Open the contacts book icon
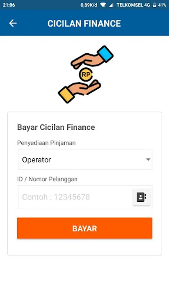Image resolution: width=169 pixels, height=302 pixels. [141, 197]
